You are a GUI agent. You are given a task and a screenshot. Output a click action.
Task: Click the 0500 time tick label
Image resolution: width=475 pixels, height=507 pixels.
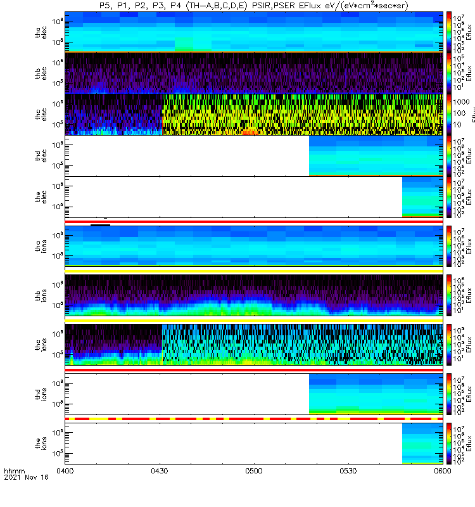coord(254,471)
